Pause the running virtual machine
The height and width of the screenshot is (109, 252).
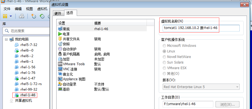5,16
